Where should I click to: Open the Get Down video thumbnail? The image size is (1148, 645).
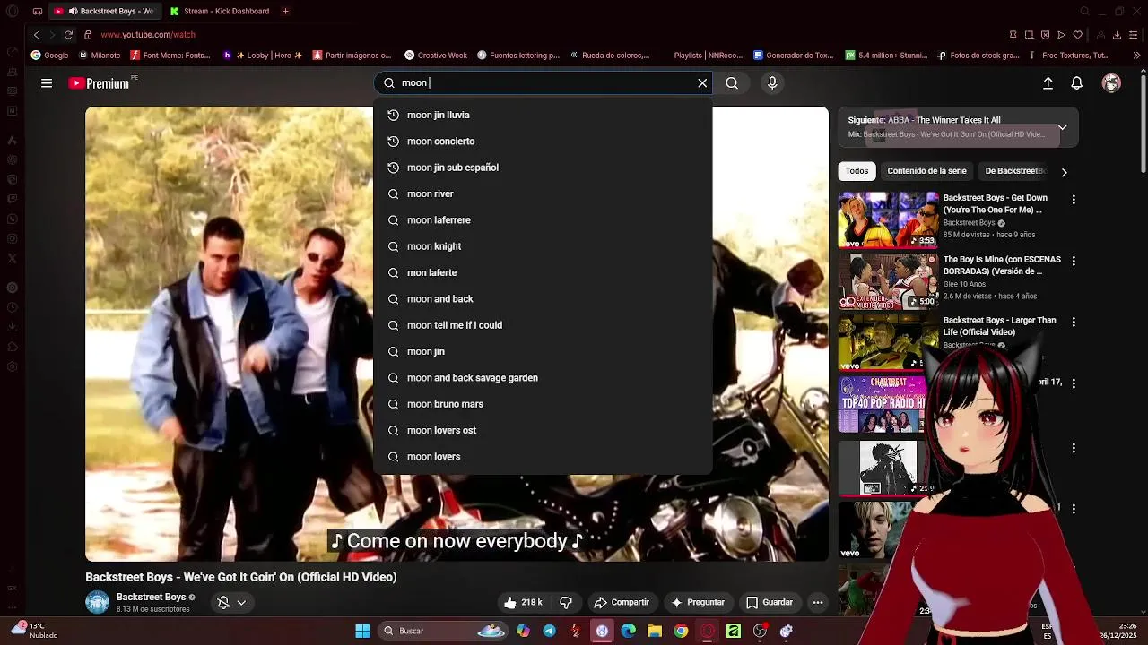(x=888, y=219)
